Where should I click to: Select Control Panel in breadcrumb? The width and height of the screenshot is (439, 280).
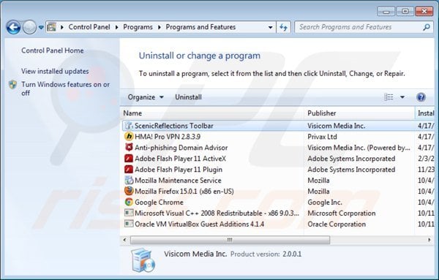pos(89,27)
